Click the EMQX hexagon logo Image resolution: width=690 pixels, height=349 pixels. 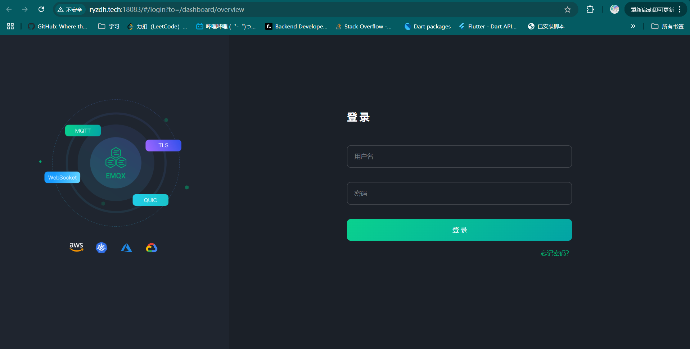coord(116,158)
